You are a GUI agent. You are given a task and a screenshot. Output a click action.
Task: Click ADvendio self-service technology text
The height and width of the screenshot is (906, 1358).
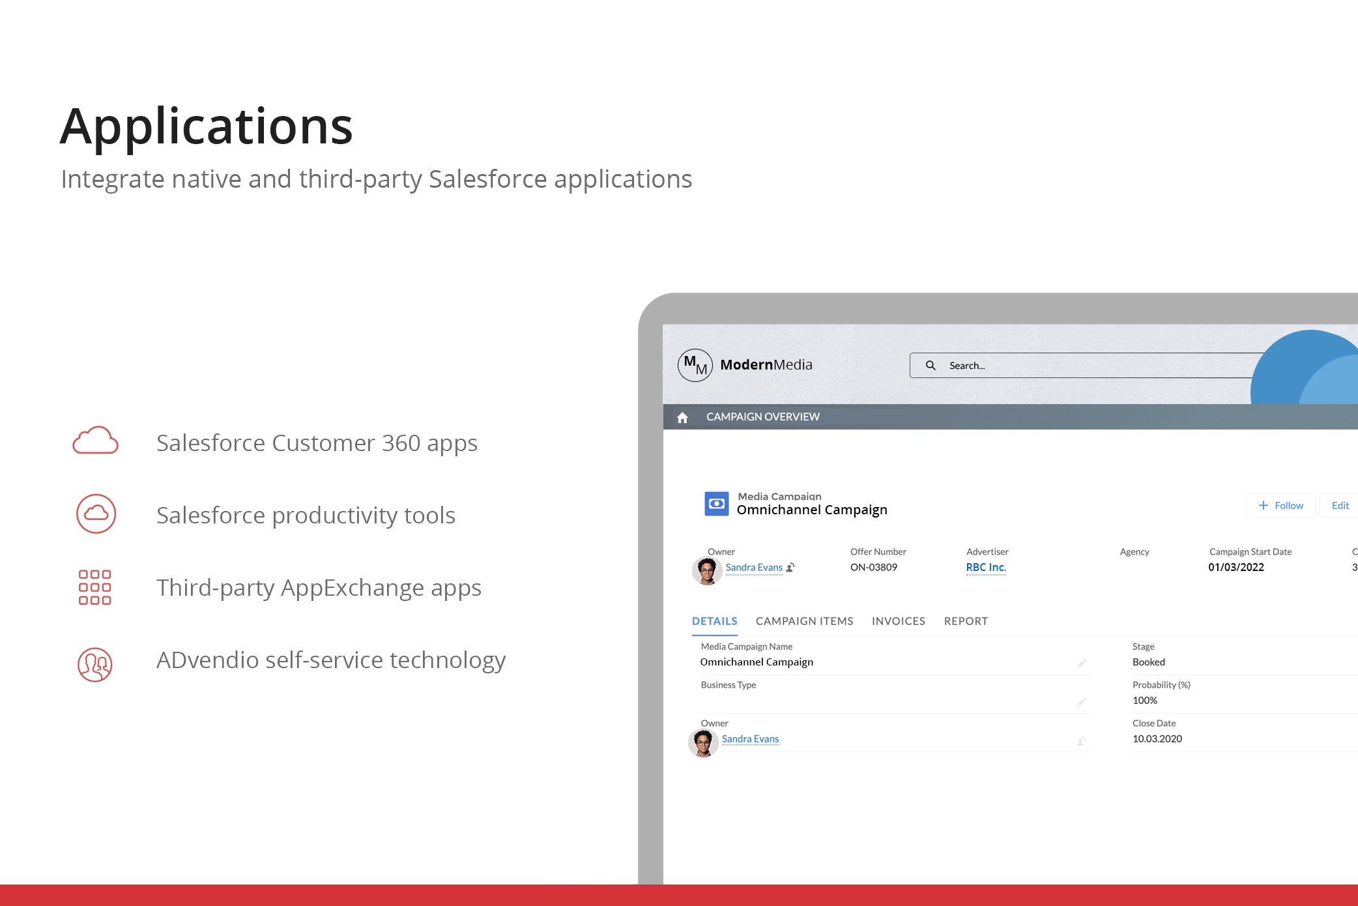coord(331,661)
